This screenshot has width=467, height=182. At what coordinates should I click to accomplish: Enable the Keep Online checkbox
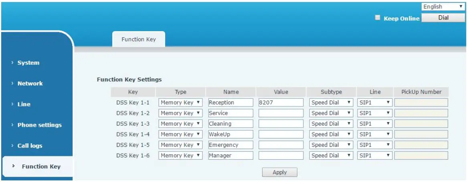click(378, 18)
